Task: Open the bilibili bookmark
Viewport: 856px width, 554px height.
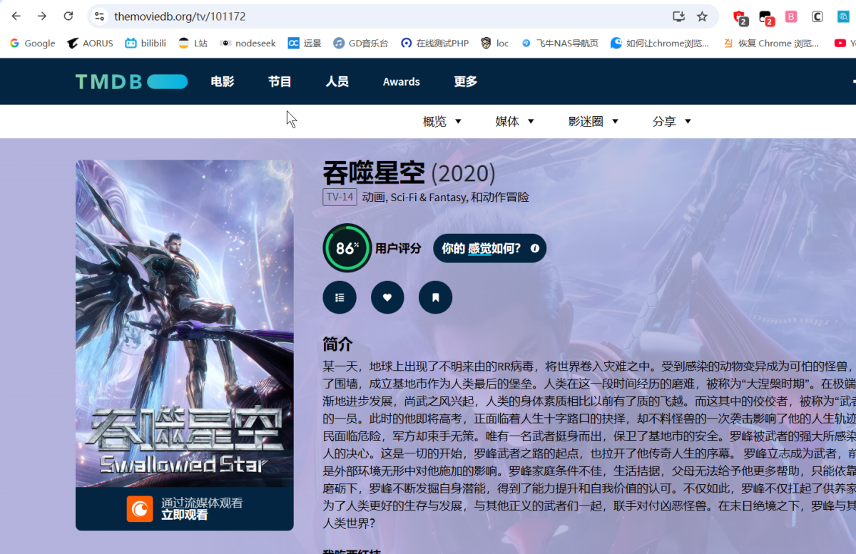Action: tap(146, 43)
